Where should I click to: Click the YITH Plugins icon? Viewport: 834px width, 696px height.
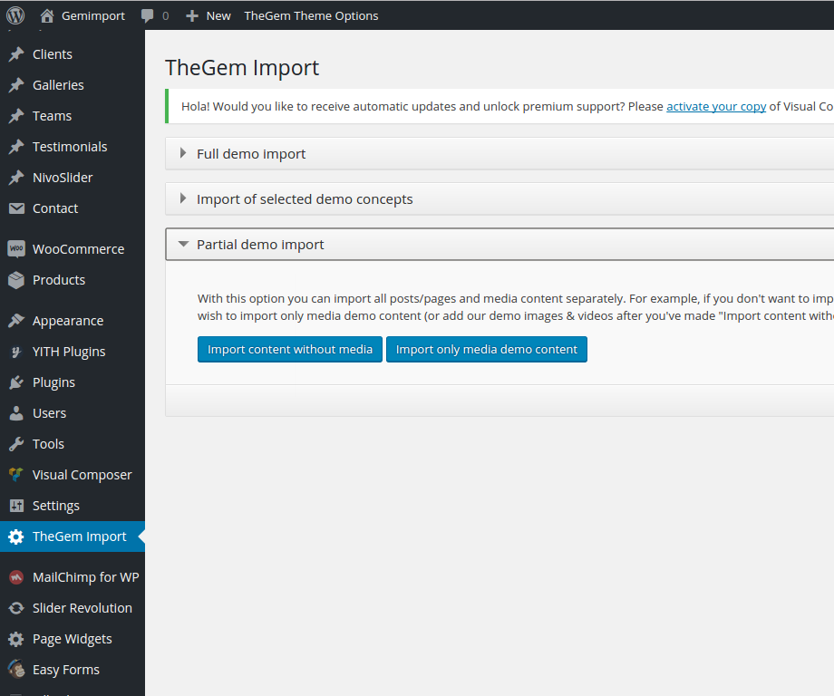[15, 352]
